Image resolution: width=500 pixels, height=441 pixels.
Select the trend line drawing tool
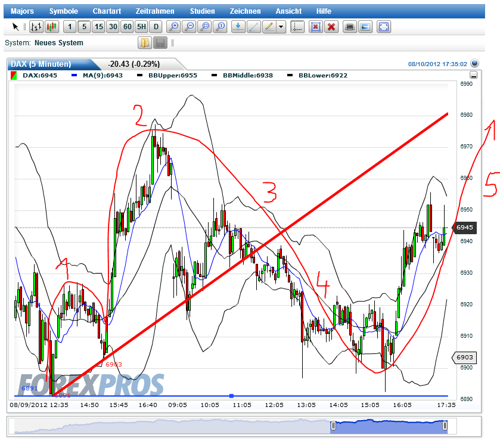tap(253, 26)
